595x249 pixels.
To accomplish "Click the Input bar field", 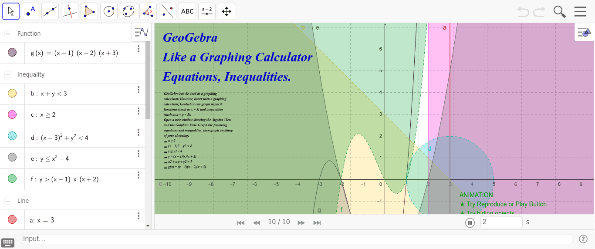I will pyautogui.click(x=297, y=239).
